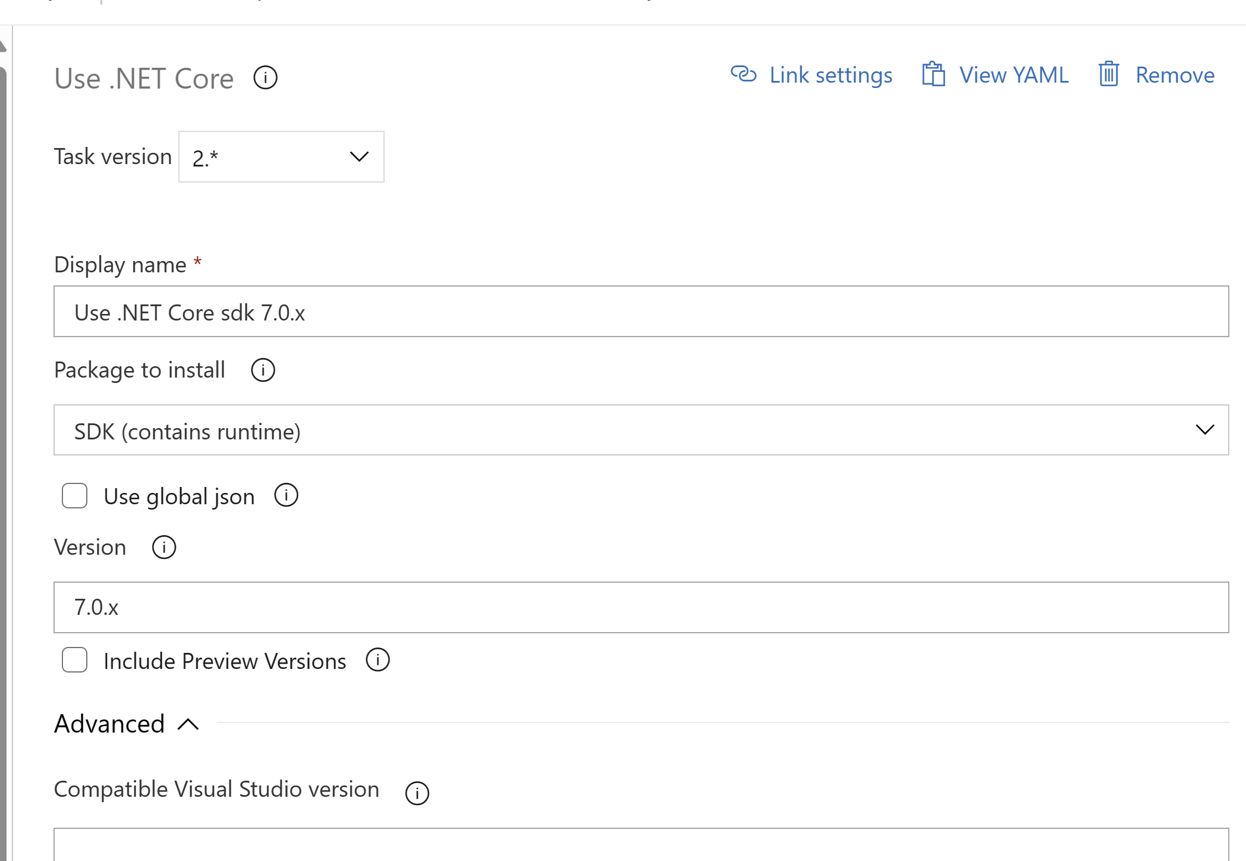Click the info icon next to Package to install
1246x861 pixels.
point(264,370)
